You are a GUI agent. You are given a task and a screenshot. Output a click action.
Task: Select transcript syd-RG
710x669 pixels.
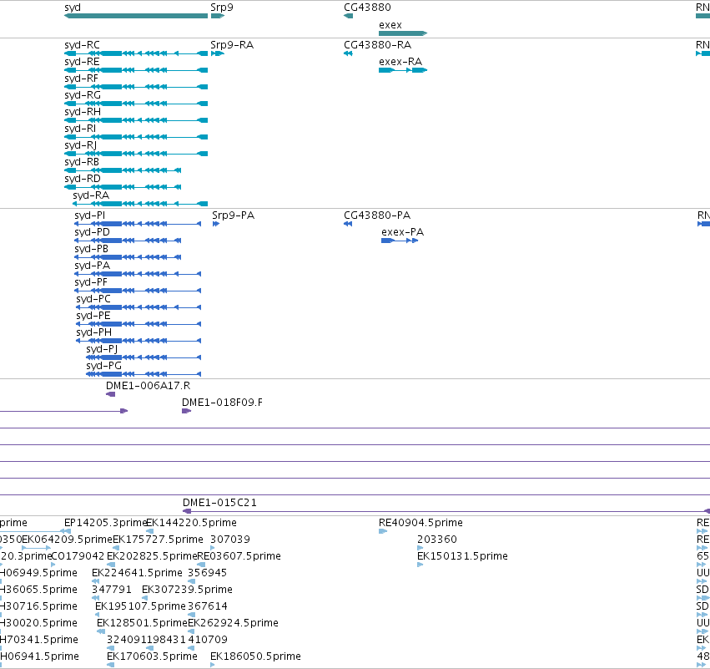pyautogui.click(x=136, y=104)
